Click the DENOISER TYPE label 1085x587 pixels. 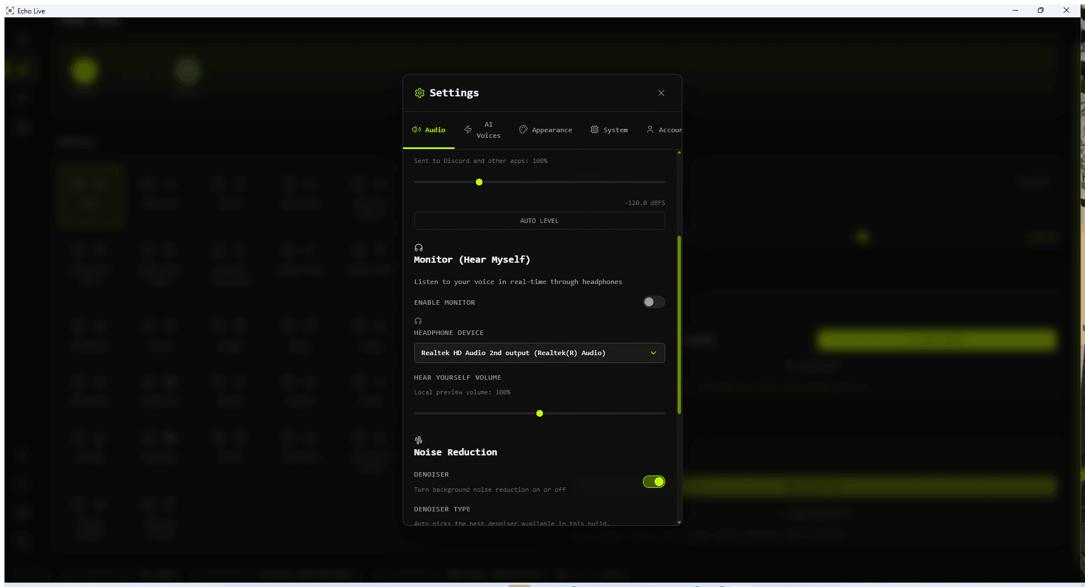pyautogui.click(x=442, y=509)
